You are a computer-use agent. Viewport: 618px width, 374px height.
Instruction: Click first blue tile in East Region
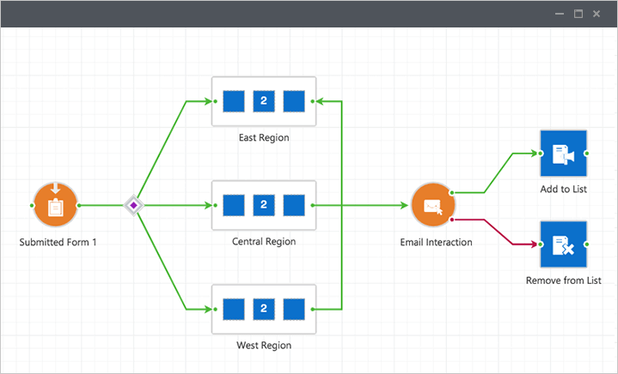tap(234, 101)
